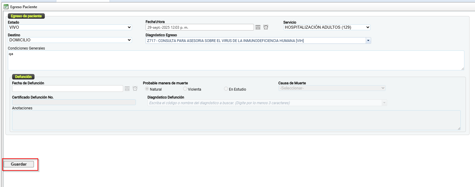Focus the Condiciones Generales text area
Image resolution: width=475 pixels, height=187 pixels.
point(236,60)
